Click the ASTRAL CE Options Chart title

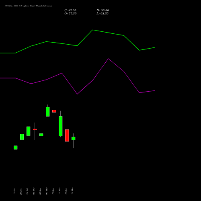coord(28,6)
